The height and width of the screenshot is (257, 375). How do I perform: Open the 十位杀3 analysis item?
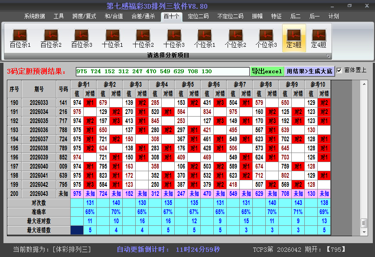(x=174, y=38)
